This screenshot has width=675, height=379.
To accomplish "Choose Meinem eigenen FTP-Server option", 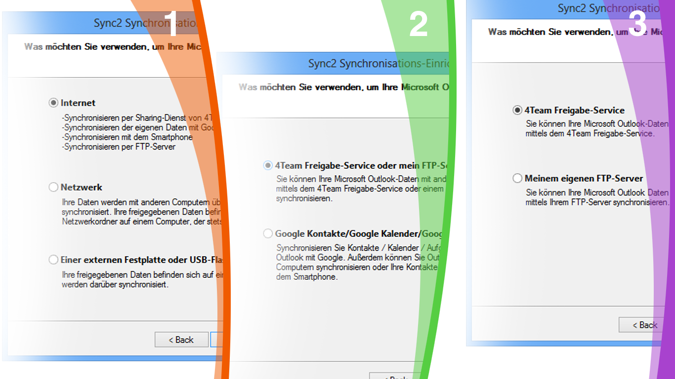I will [517, 178].
